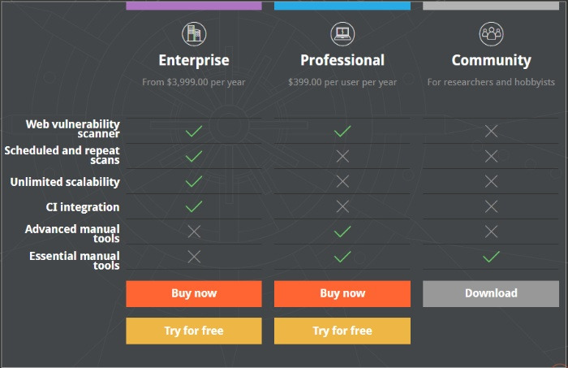Try Enterprise edition for free
This screenshot has height=368, width=568.
[194, 331]
